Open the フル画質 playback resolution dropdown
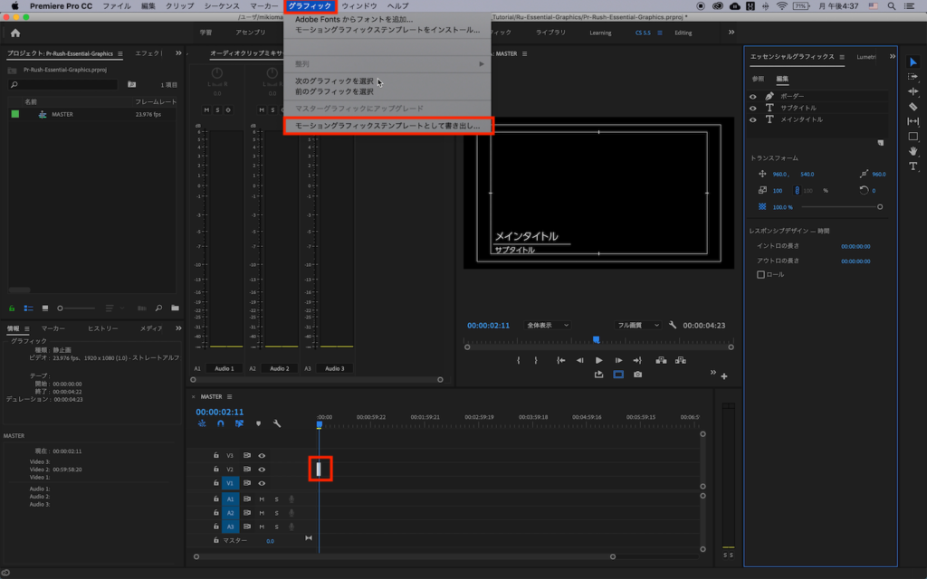Screen dimensions: 927x579 click(x=637, y=325)
